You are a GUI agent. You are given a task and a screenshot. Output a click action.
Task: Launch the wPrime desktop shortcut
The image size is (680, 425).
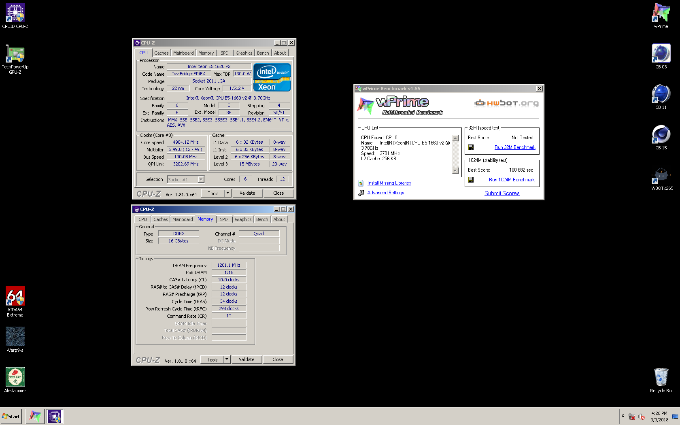pyautogui.click(x=661, y=16)
